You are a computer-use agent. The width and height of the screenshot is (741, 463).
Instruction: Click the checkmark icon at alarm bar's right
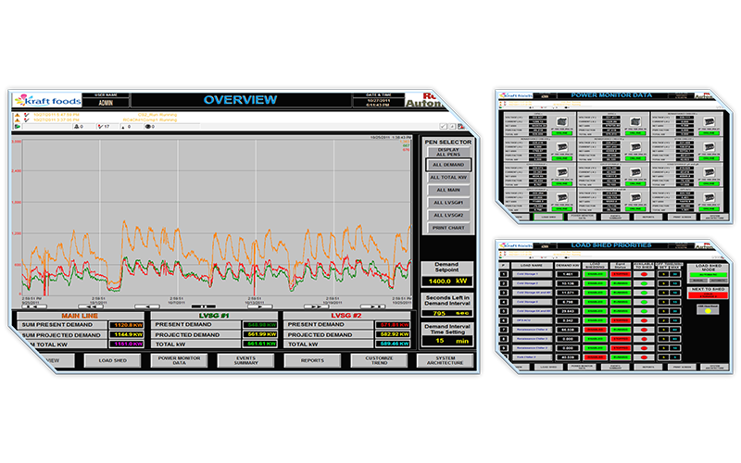click(444, 127)
